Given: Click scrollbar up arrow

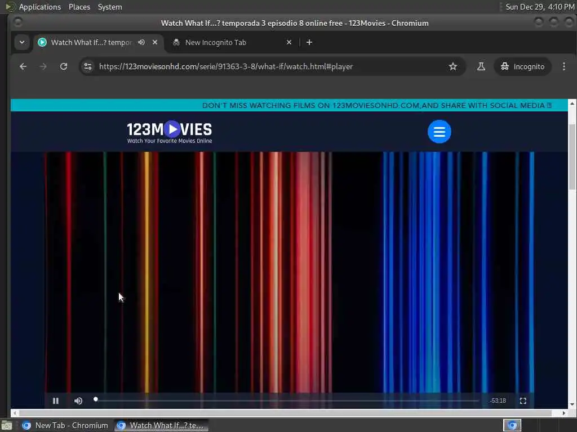Looking at the screenshot, I should coord(572,103).
